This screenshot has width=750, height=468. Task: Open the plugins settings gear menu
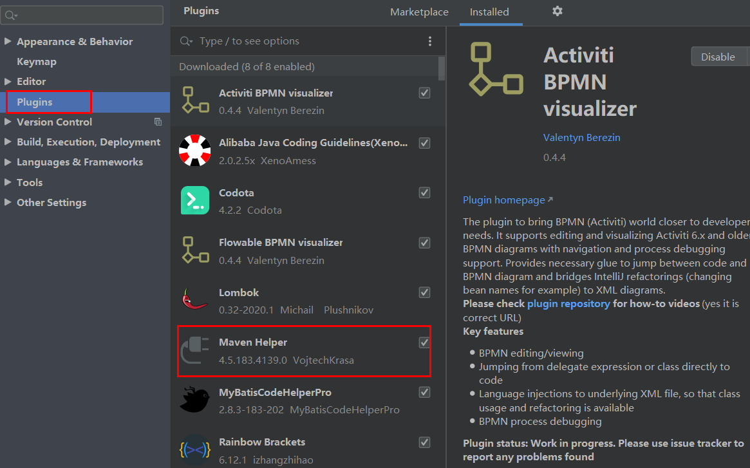pos(558,11)
